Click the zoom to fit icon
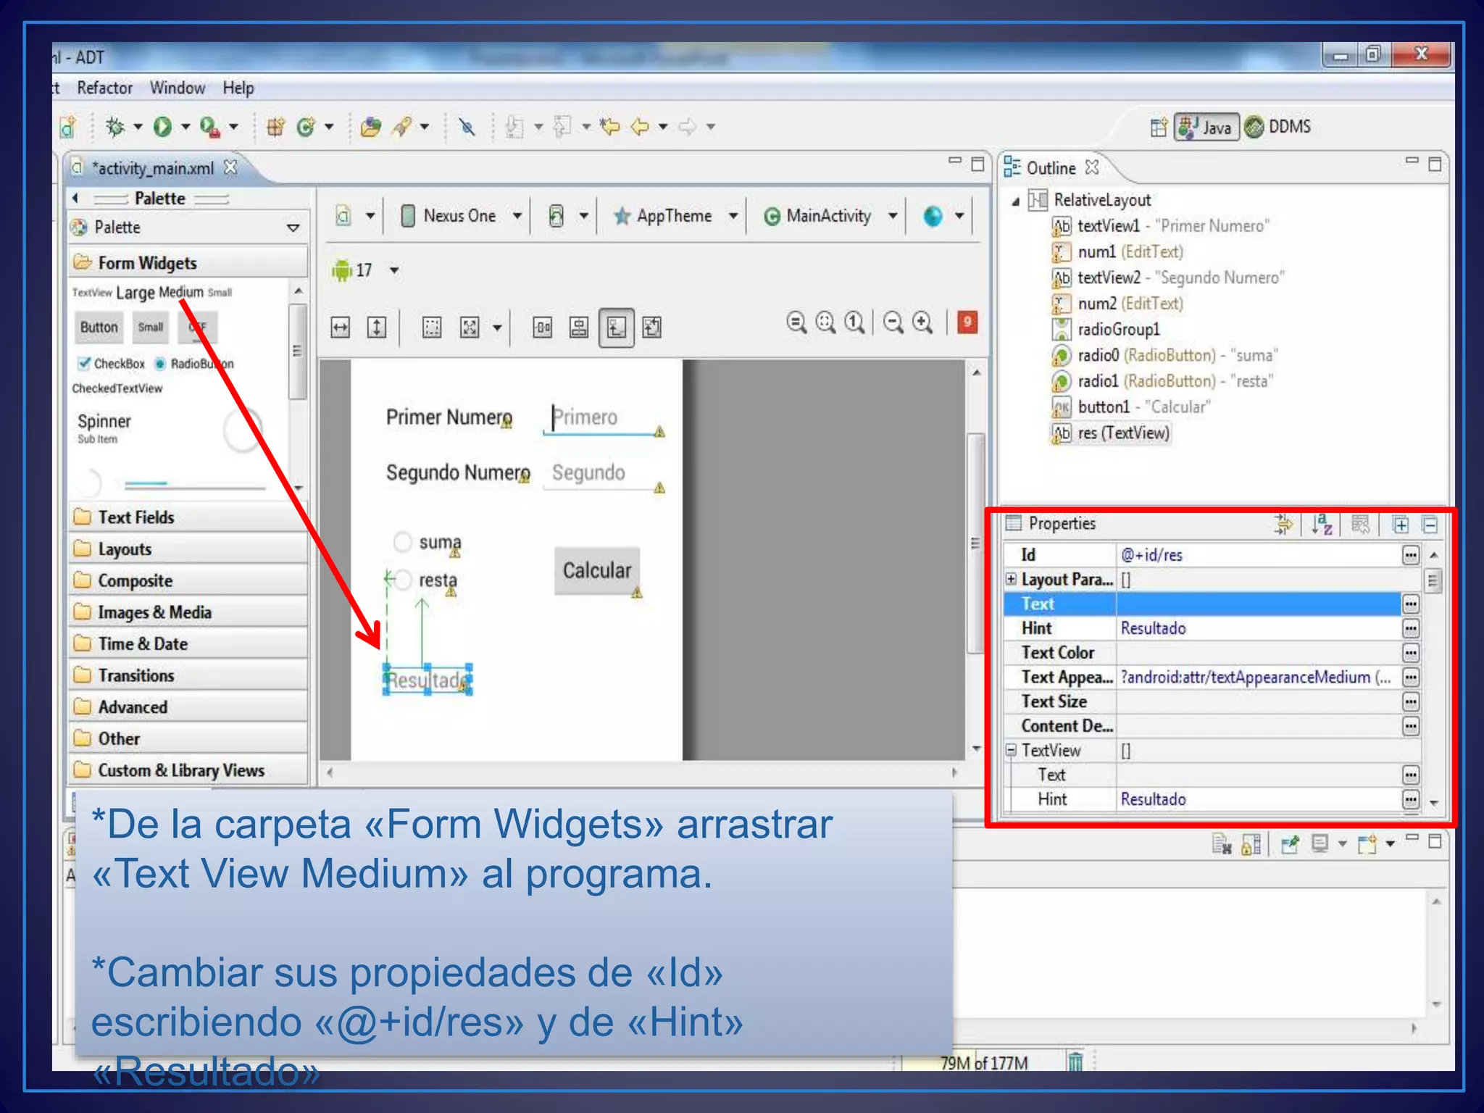 tap(825, 322)
